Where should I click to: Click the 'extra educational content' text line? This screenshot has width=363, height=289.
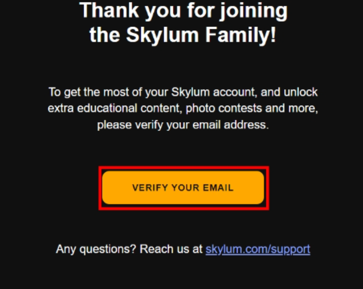(x=182, y=108)
